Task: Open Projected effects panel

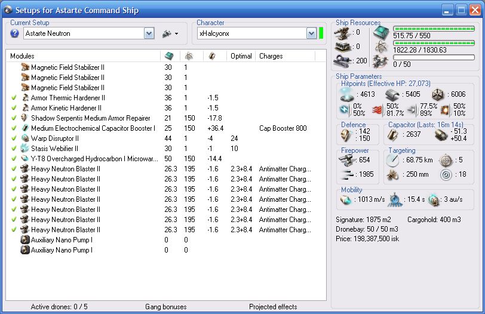Action: tap(273, 307)
